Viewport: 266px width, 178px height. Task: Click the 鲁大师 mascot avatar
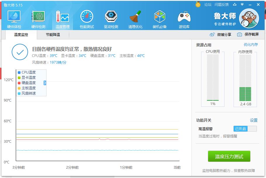[249, 18]
